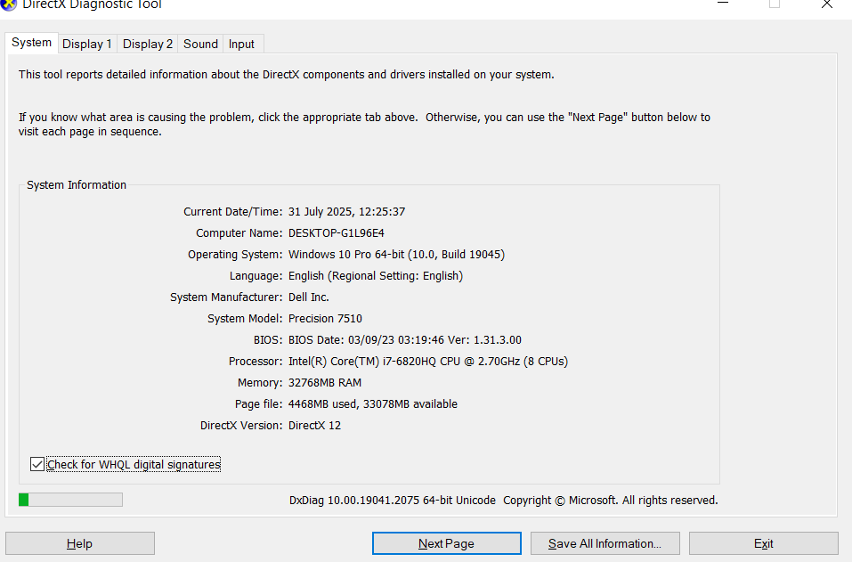Maximize the DirectX Diagnostic Tool window
This screenshot has width=852, height=562.
(775, 4)
